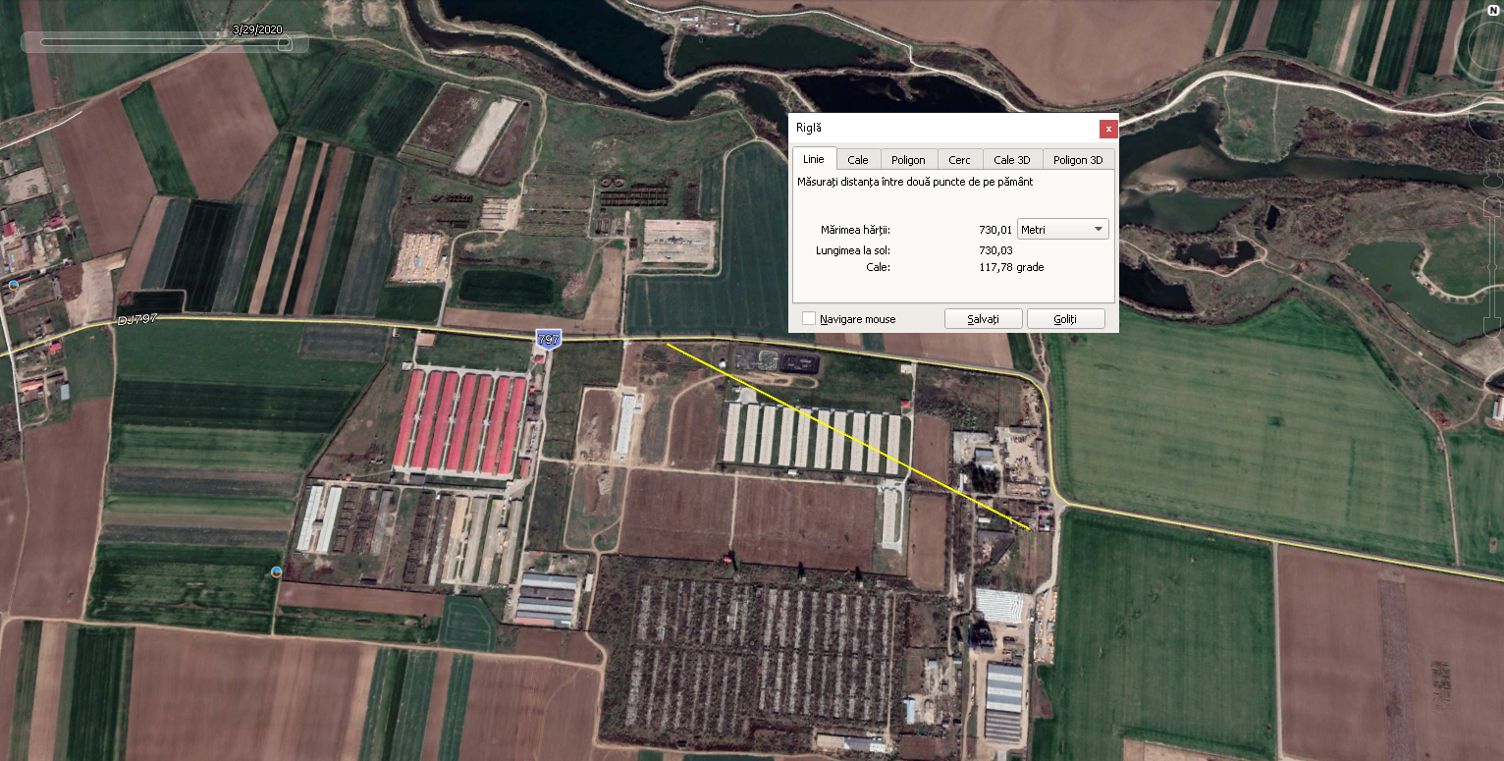
Task: Select the Poligon tab
Action: pos(908,160)
